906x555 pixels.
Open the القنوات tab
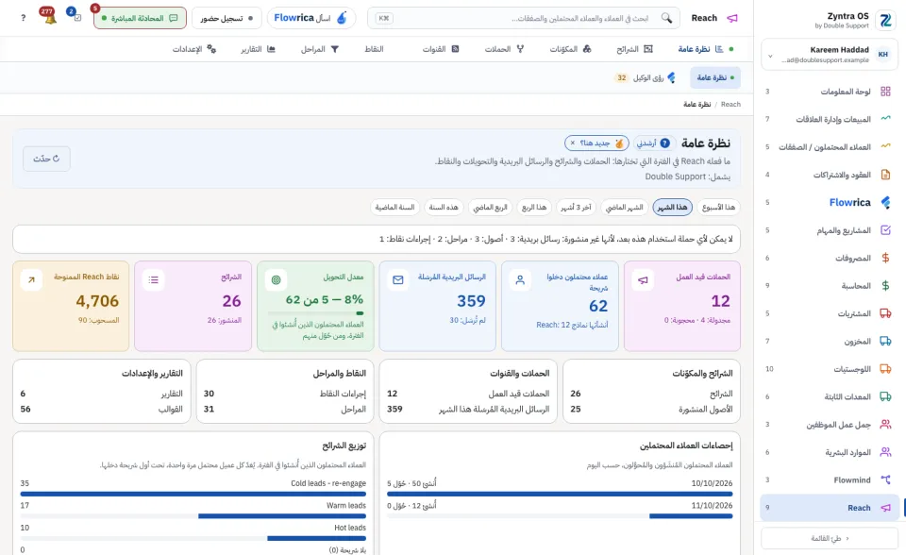[x=441, y=49]
